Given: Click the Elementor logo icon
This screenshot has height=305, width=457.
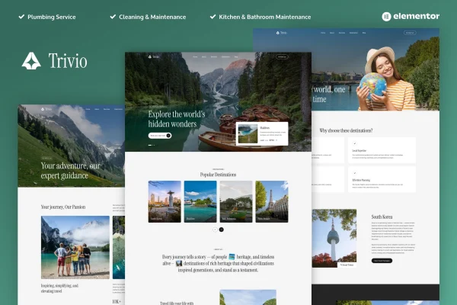Looking at the screenshot, I should [x=386, y=17].
